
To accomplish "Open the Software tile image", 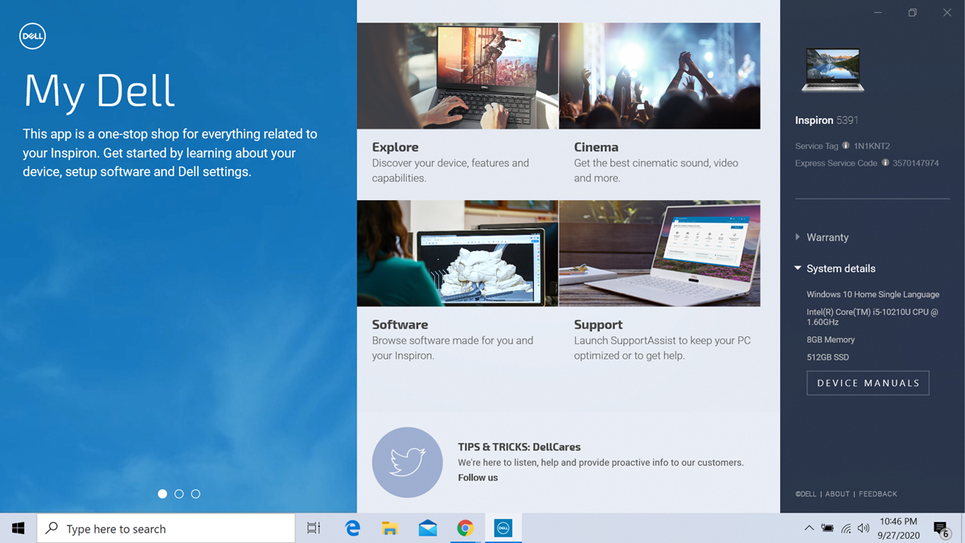I will coord(458,253).
